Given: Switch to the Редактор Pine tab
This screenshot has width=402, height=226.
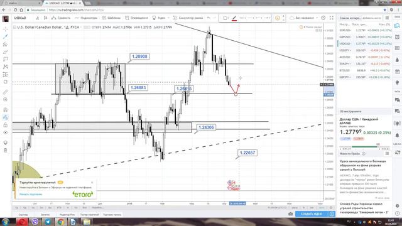Looking at the screenshot, I should (x=67, y=215).
